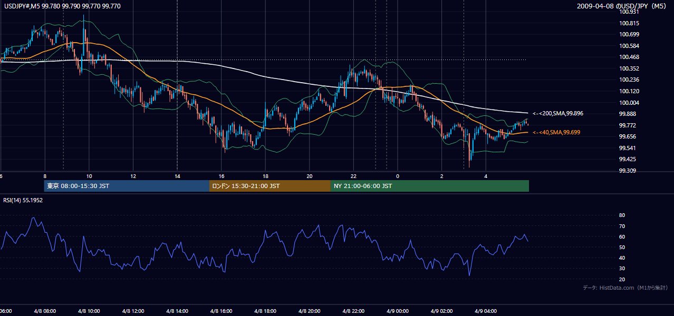Click the bottom time label 4/8 14:00

click(x=177, y=311)
